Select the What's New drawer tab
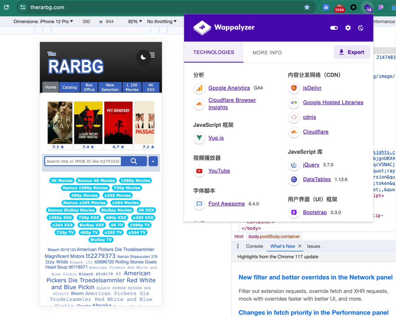Image resolution: width=396 pixels, height=317 pixels. 283,246
